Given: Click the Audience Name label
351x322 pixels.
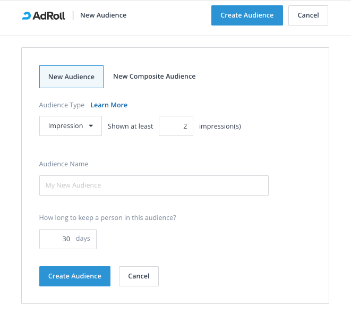Looking at the screenshot, I should tap(64, 164).
